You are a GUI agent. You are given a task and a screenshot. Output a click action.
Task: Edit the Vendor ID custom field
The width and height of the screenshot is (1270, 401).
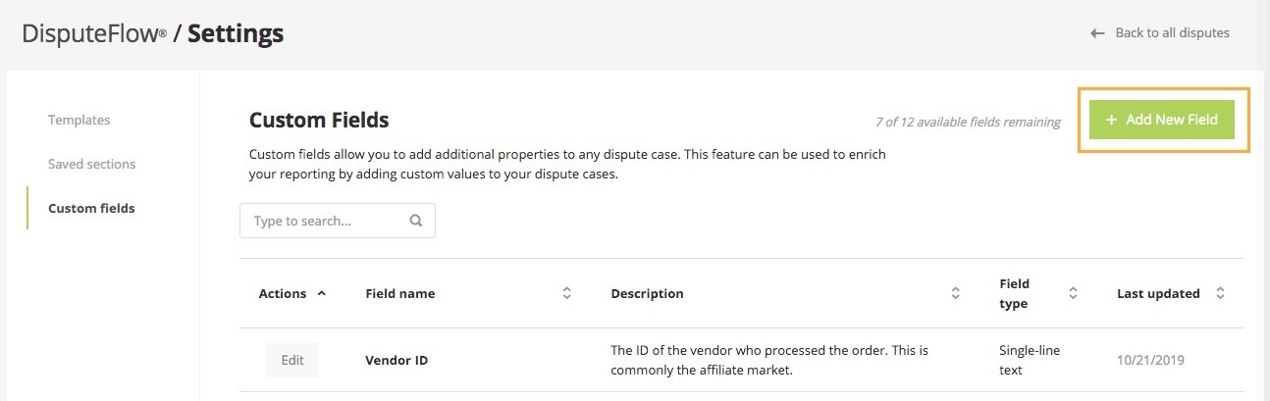(x=292, y=360)
